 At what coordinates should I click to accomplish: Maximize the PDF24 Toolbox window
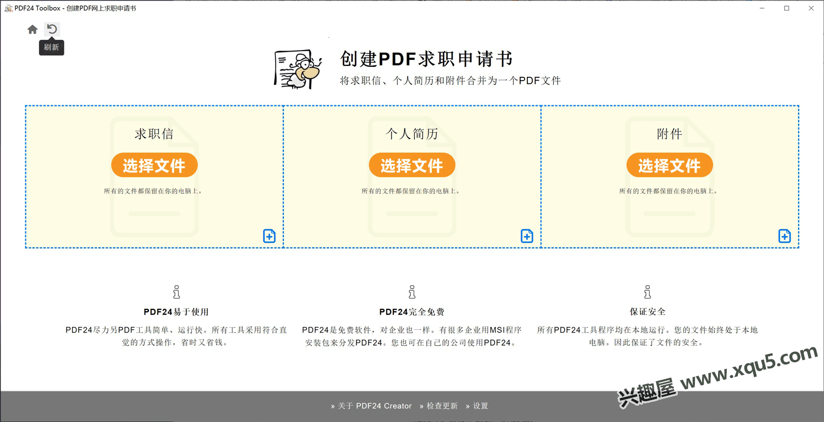pos(787,8)
